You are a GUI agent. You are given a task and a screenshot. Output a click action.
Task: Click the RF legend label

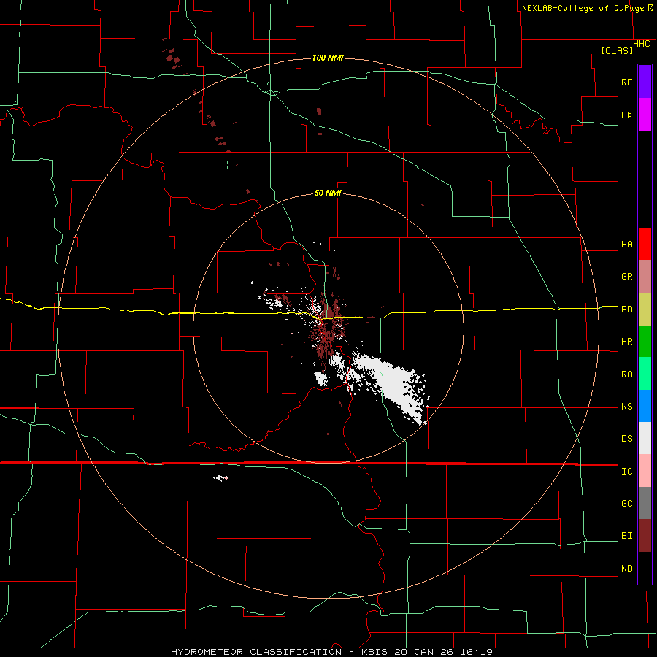(x=626, y=82)
